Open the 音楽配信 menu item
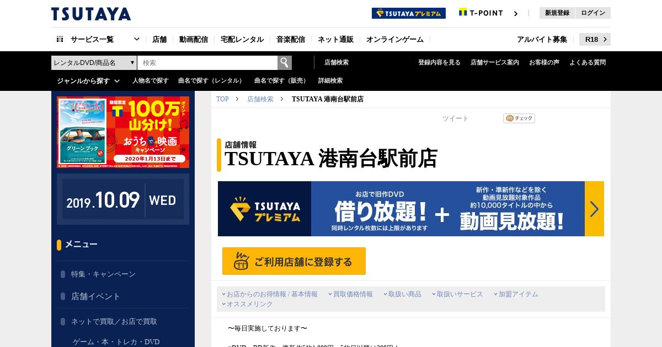The height and width of the screenshot is (347, 662). (291, 40)
